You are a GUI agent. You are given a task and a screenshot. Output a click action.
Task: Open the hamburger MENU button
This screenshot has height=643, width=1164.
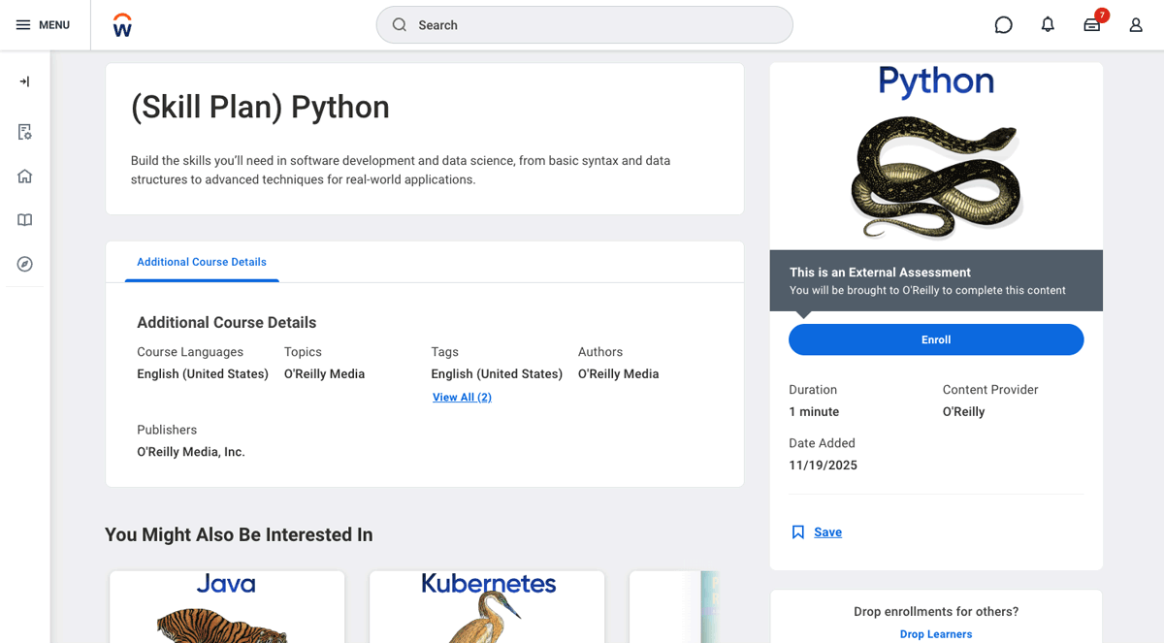[x=43, y=25]
